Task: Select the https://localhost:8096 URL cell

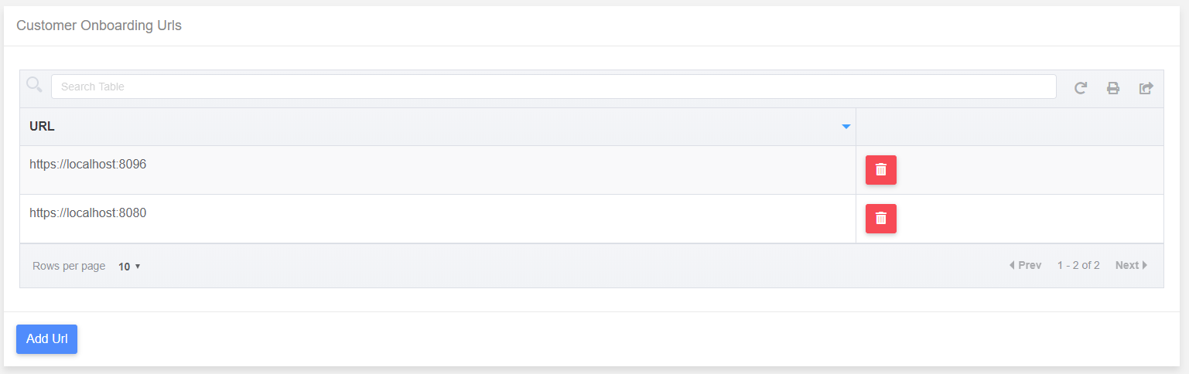Action: (x=88, y=165)
